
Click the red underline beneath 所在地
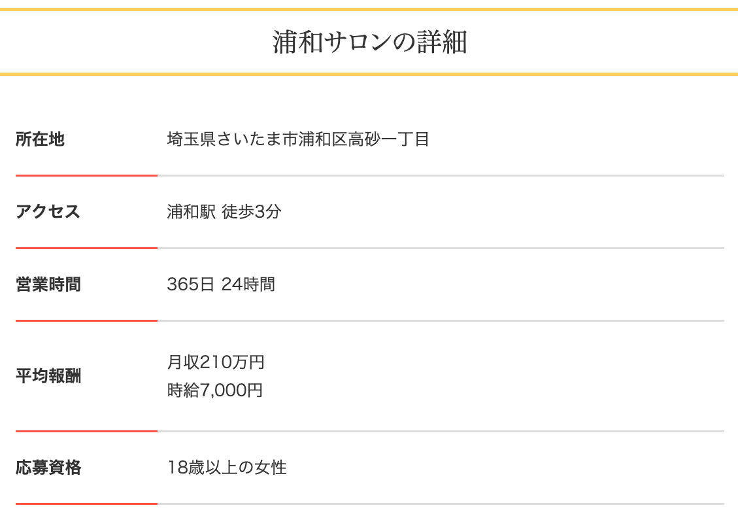point(86,175)
